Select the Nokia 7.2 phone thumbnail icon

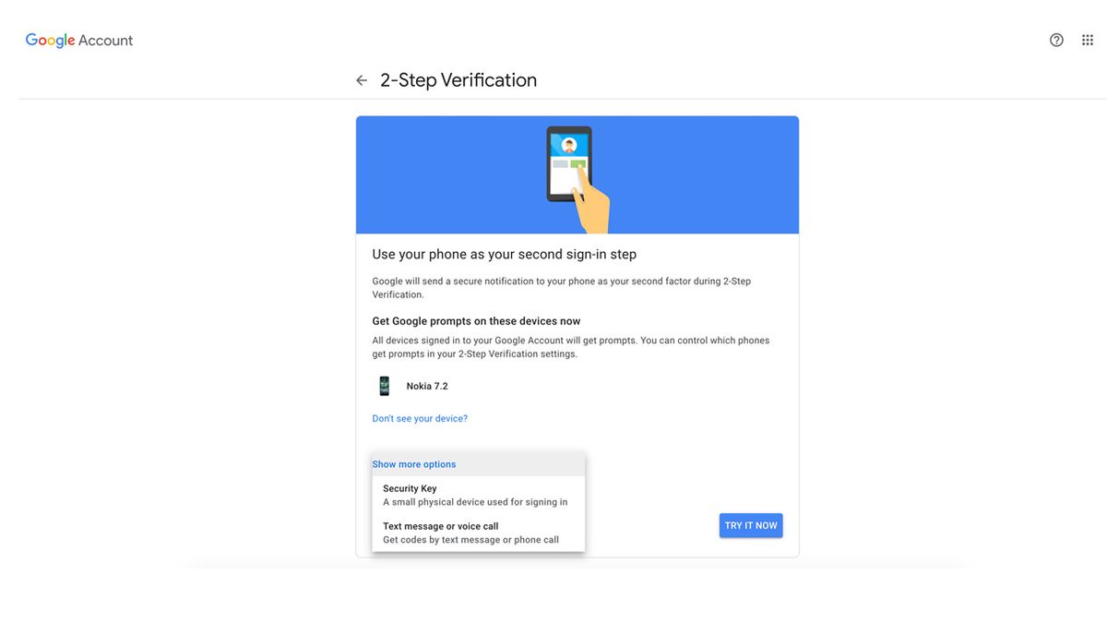coord(384,385)
